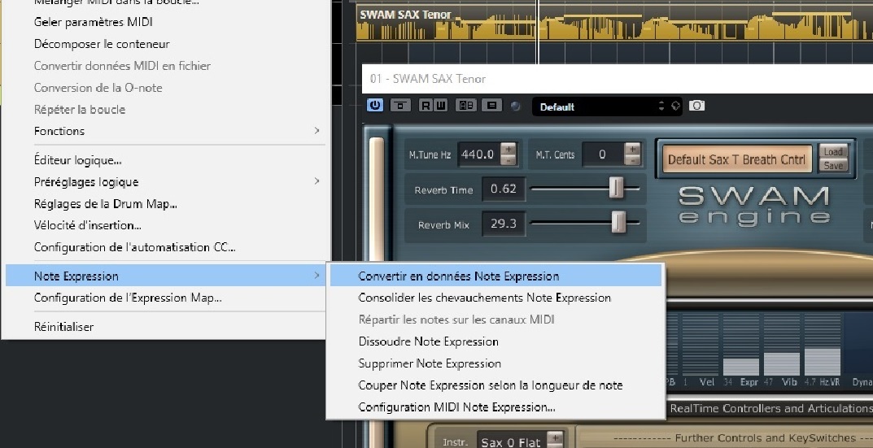Image resolution: width=873 pixels, height=448 pixels.
Task: Click the Reverb Mix slider handle
Action: 618,223
